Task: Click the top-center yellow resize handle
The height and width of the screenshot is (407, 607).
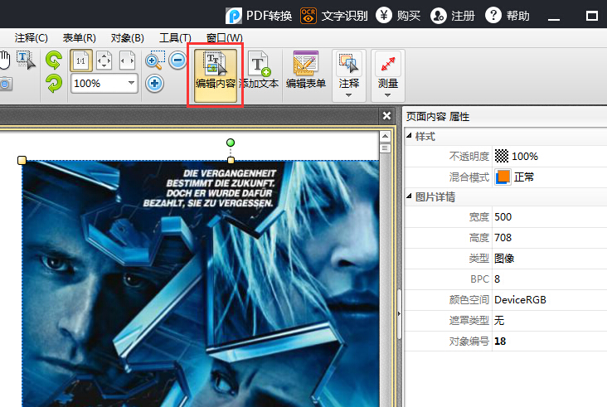Action: (231, 160)
